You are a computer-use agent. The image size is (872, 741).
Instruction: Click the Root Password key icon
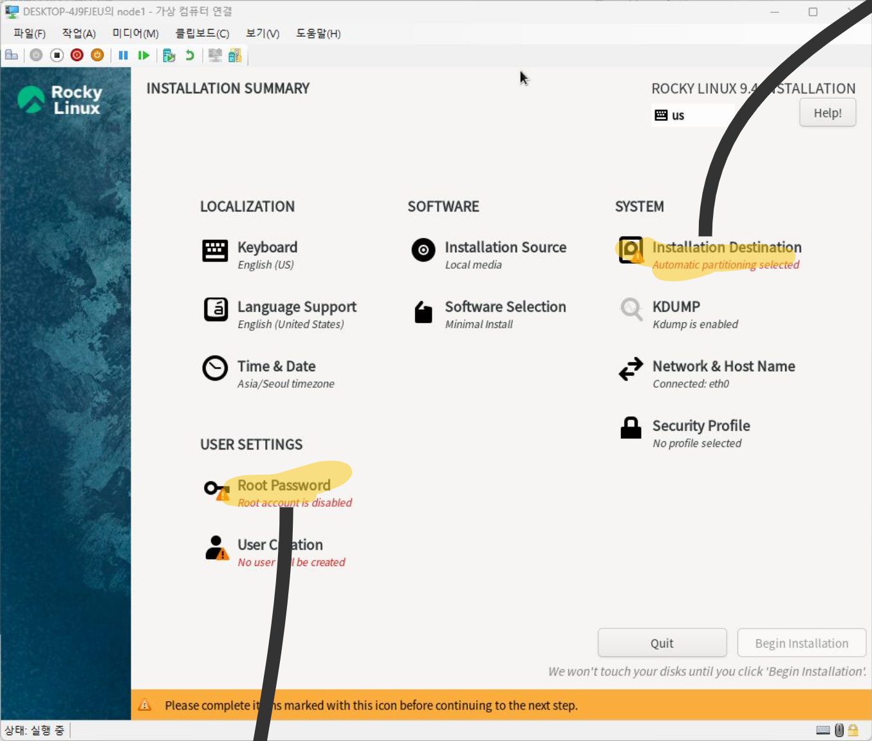click(216, 490)
